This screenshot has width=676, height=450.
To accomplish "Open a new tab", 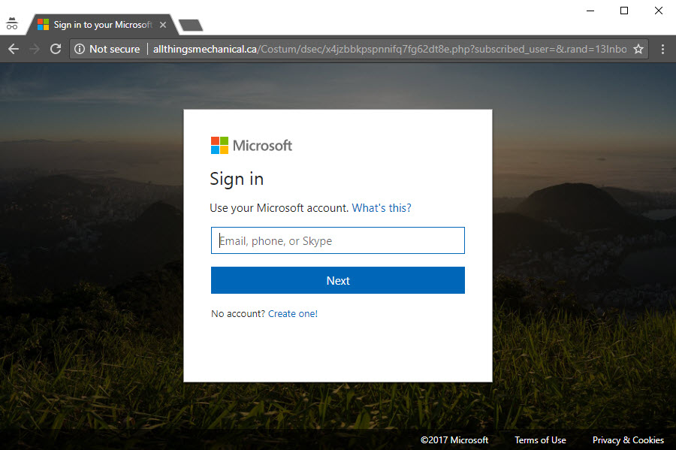I will coord(191,26).
